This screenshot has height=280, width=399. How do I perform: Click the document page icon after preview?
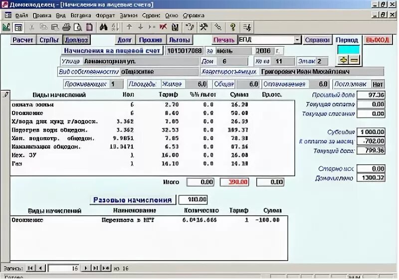[x=89, y=27]
